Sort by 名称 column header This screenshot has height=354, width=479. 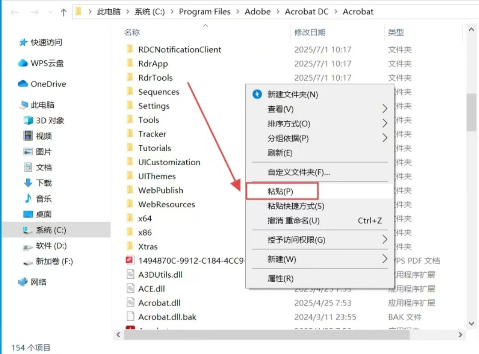pyautogui.click(x=132, y=32)
